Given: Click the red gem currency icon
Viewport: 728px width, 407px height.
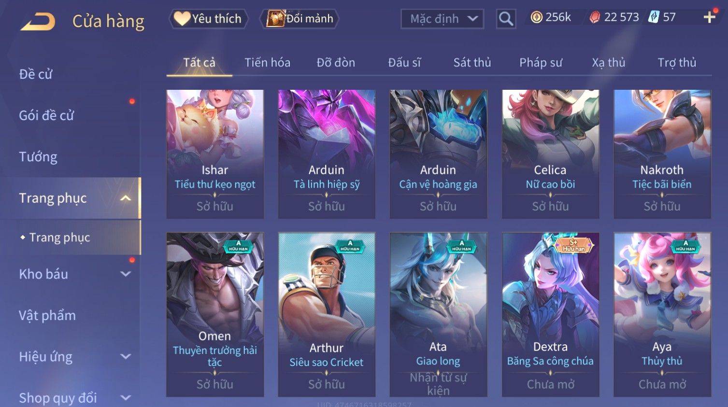Looking at the screenshot, I should (x=595, y=17).
